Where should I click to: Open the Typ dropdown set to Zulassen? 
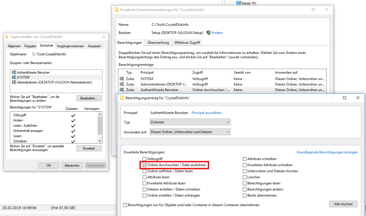point(190,122)
